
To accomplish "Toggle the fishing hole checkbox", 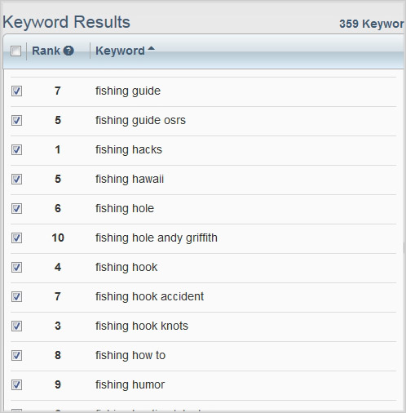I will click(16, 208).
